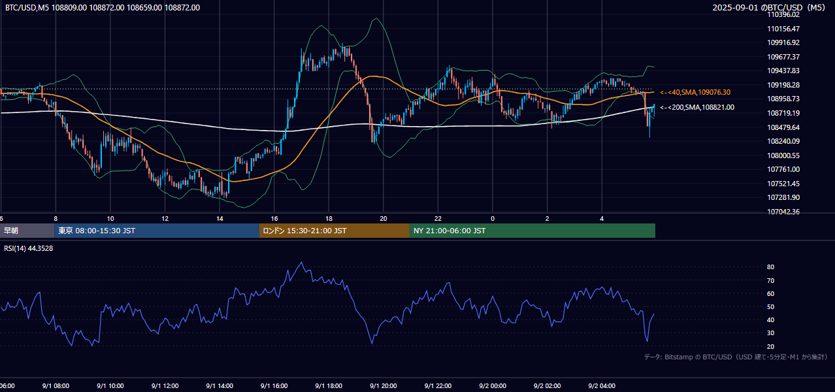The image size is (835, 392).
Task: Click hour tick 10 under the price chart
Action: click(110, 218)
